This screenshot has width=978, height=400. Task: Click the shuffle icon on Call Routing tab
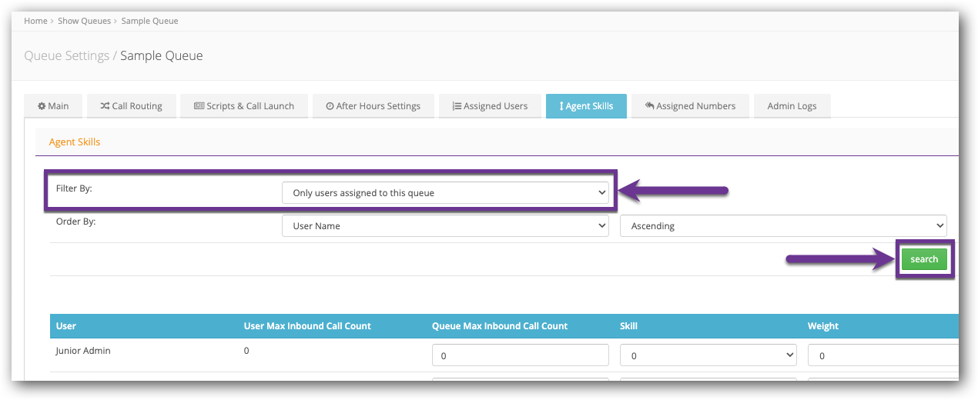click(105, 106)
